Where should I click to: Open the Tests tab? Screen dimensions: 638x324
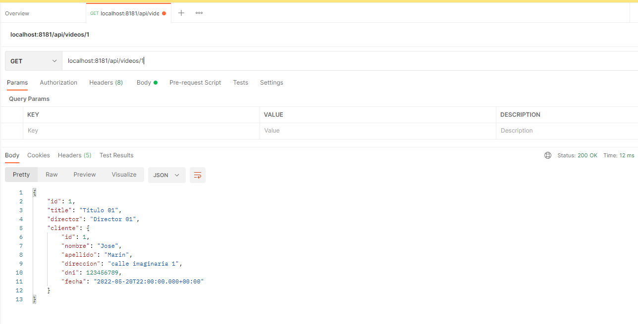pyautogui.click(x=240, y=82)
